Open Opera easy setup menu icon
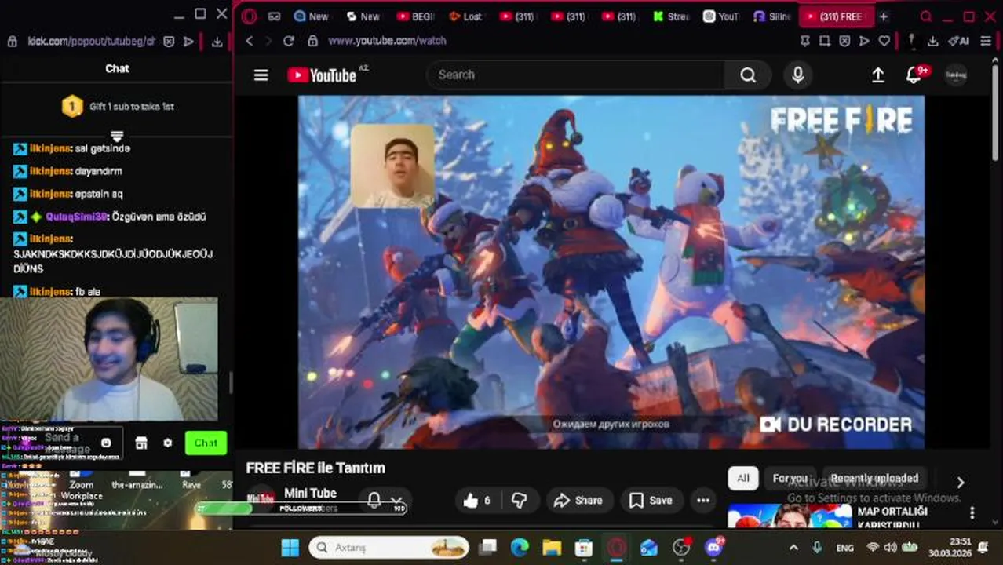This screenshot has width=1003, height=565. pyautogui.click(x=987, y=41)
